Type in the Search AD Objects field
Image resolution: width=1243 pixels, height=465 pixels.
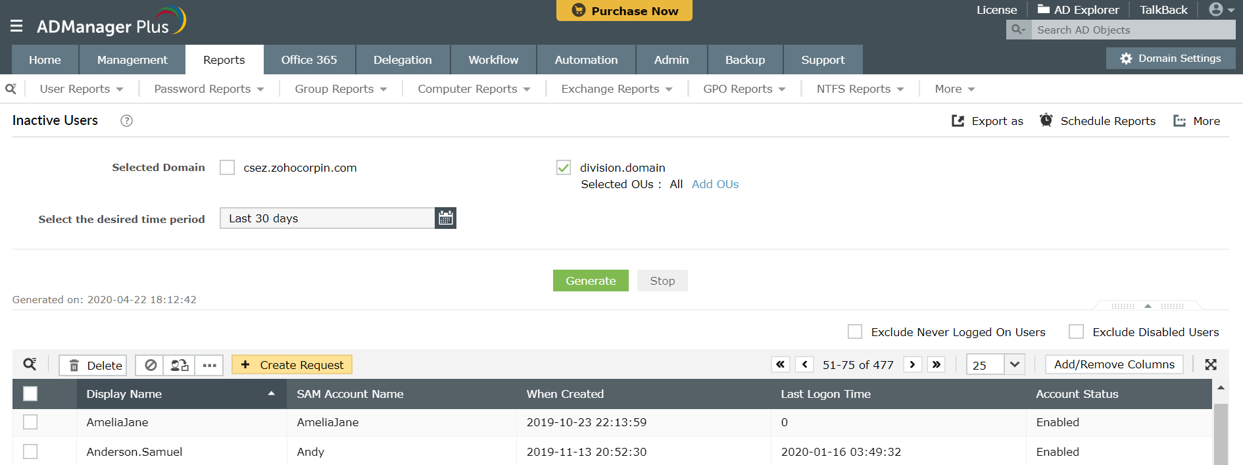(x=1131, y=30)
